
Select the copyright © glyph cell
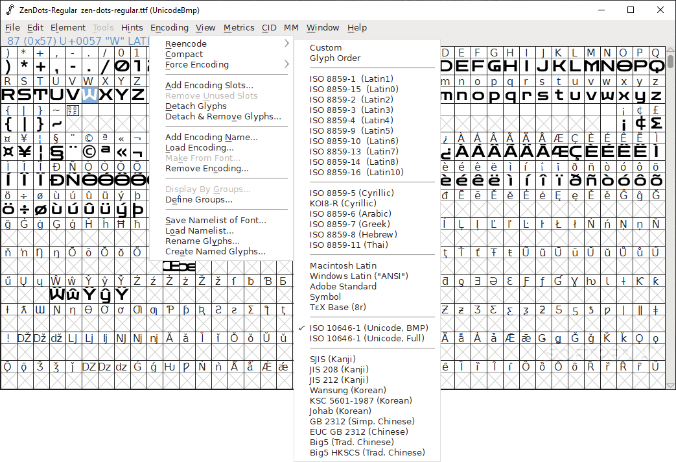[89, 152]
